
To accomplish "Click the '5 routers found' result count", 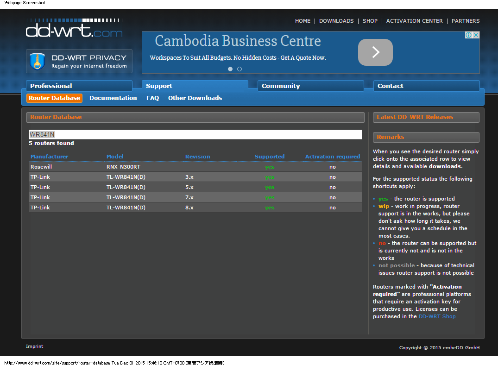I will pyautogui.click(x=51, y=143).
